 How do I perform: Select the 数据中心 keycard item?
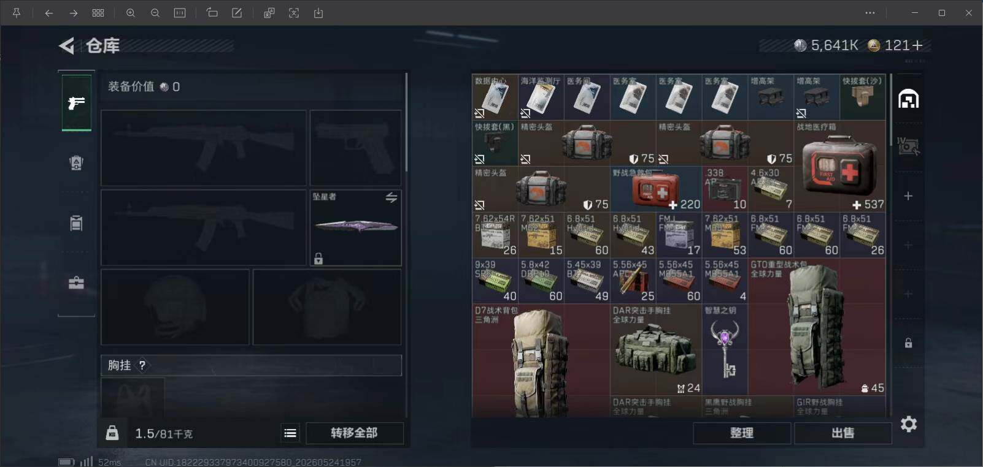point(495,97)
